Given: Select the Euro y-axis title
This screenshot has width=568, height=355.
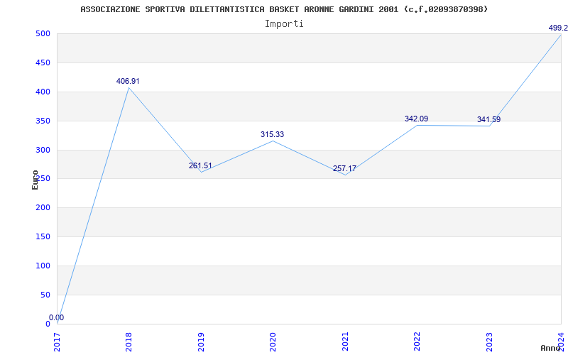Looking at the screenshot, I should tap(35, 179).
